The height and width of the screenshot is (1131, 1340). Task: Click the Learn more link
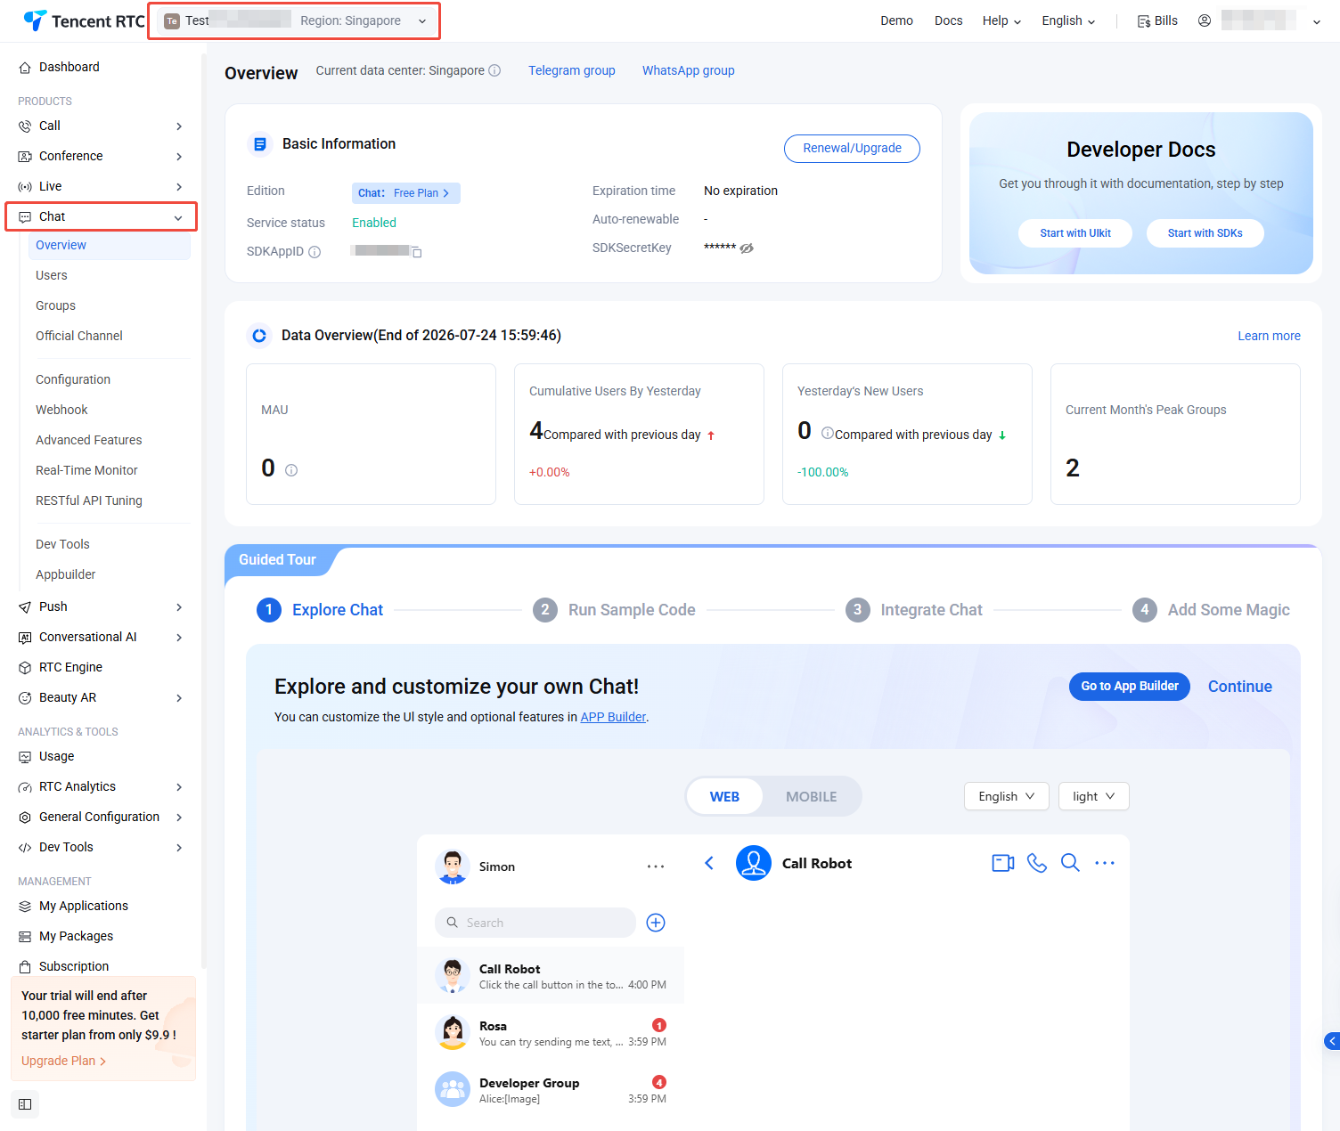pyautogui.click(x=1269, y=336)
